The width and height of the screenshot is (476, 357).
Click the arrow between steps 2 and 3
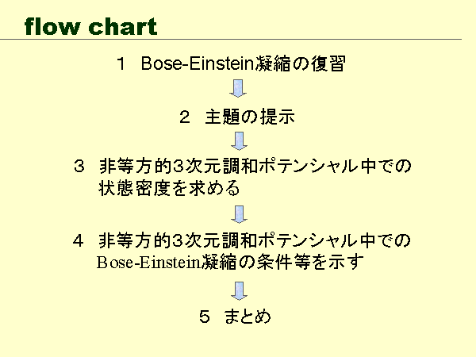coord(239,140)
